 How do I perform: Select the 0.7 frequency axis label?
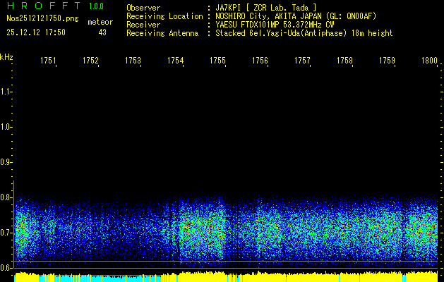(x=7, y=232)
